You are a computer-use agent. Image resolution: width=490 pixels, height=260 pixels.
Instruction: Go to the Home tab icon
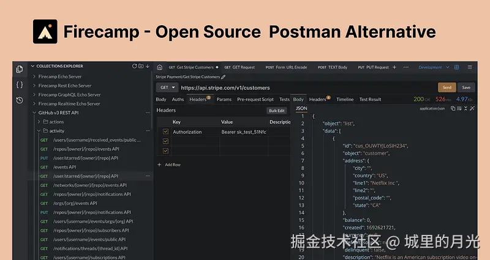point(160,67)
